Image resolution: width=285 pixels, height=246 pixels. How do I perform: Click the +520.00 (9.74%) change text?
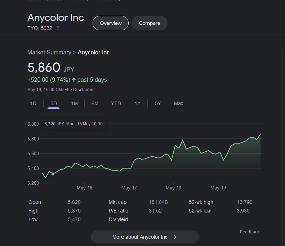(49, 80)
